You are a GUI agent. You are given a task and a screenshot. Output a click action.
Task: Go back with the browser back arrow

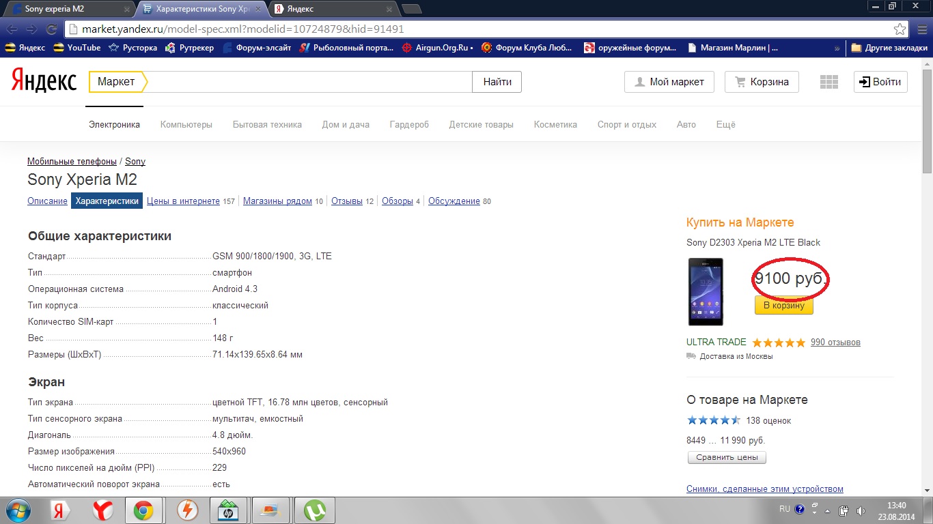pos(12,29)
